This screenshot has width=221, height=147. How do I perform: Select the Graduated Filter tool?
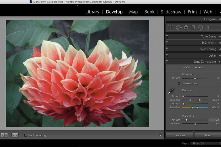[x=193, y=27]
